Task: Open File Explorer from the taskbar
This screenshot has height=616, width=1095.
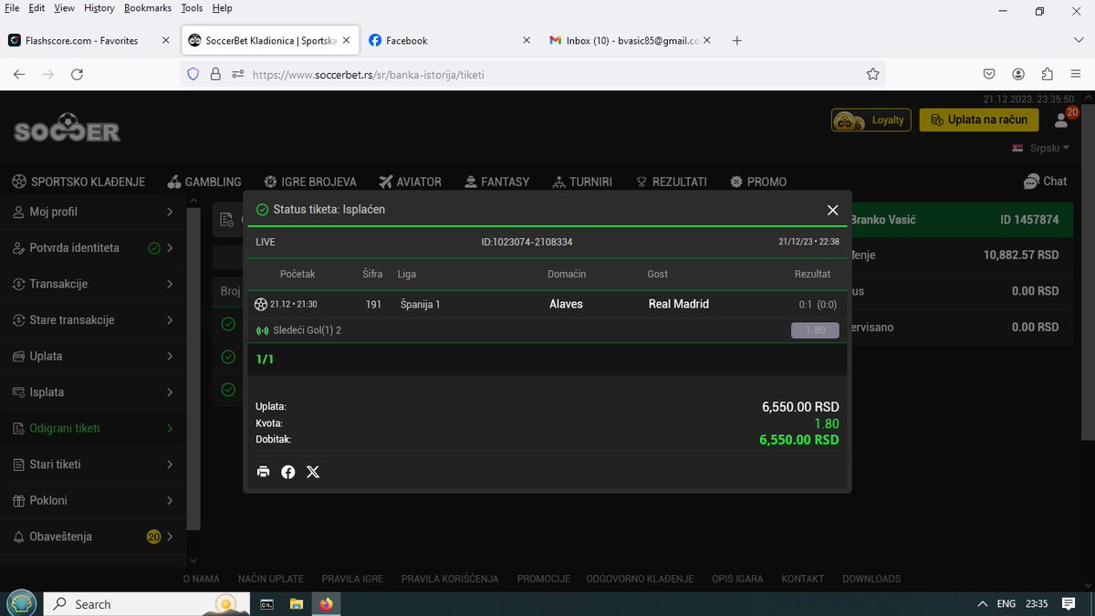Action: pyautogui.click(x=296, y=603)
